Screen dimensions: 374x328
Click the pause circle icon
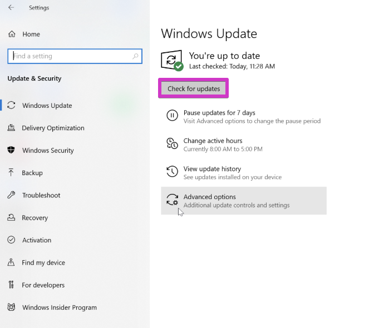172,115
